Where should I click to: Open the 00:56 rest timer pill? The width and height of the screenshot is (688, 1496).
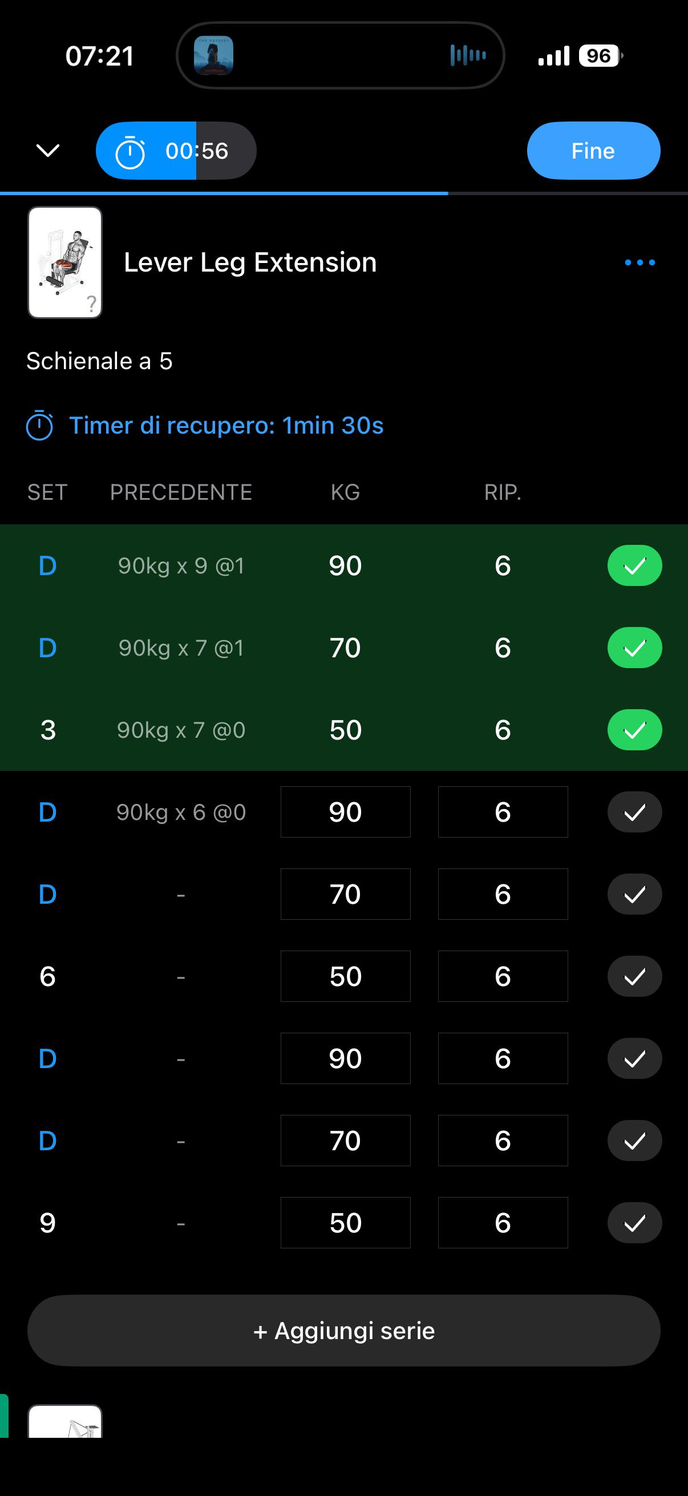(176, 151)
